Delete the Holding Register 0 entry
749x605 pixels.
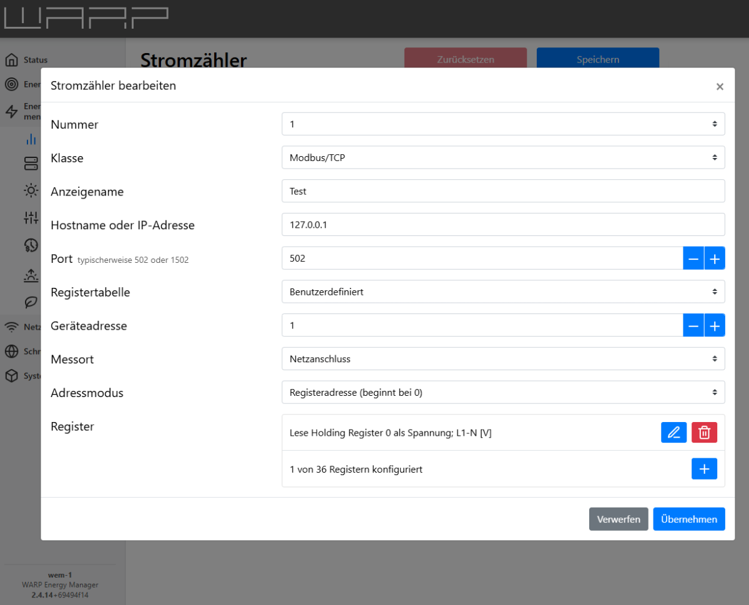(x=704, y=433)
